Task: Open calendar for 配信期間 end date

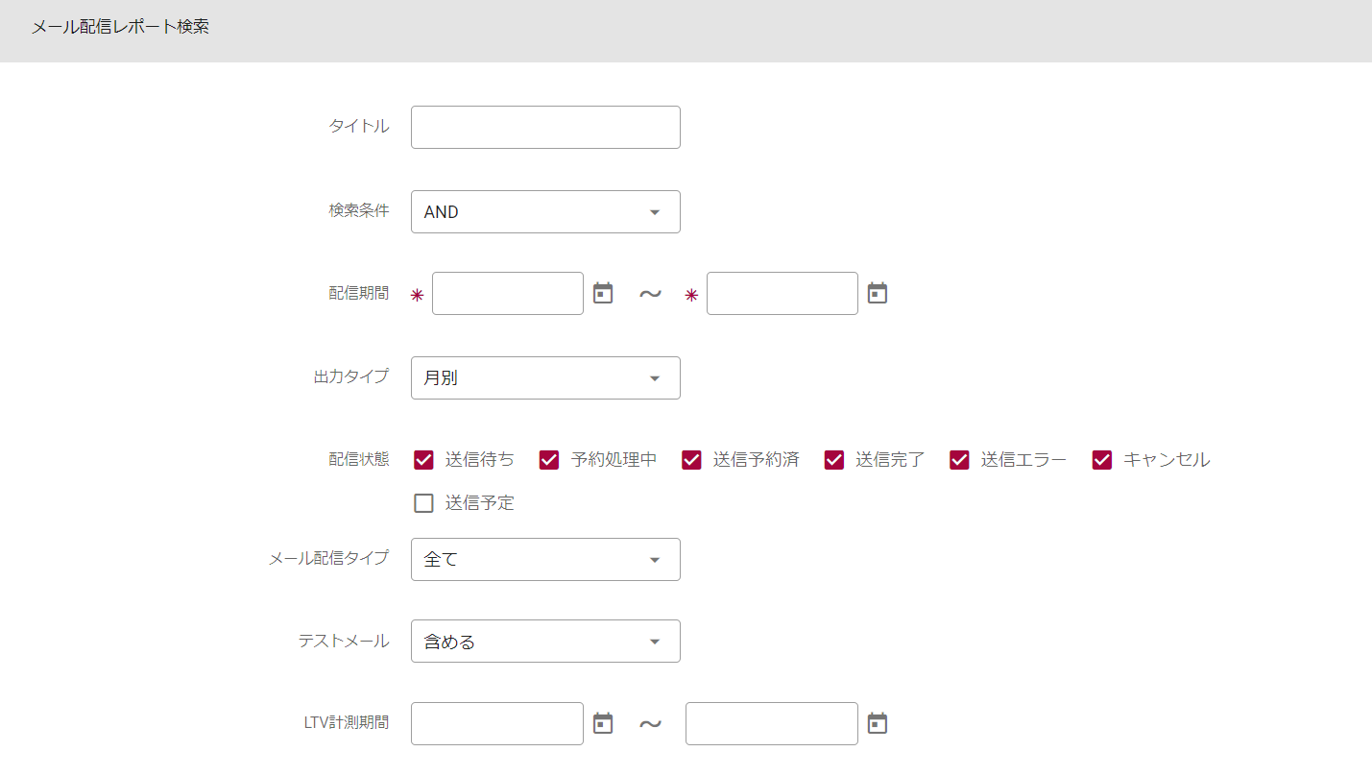Action: (x=878, y=293)
